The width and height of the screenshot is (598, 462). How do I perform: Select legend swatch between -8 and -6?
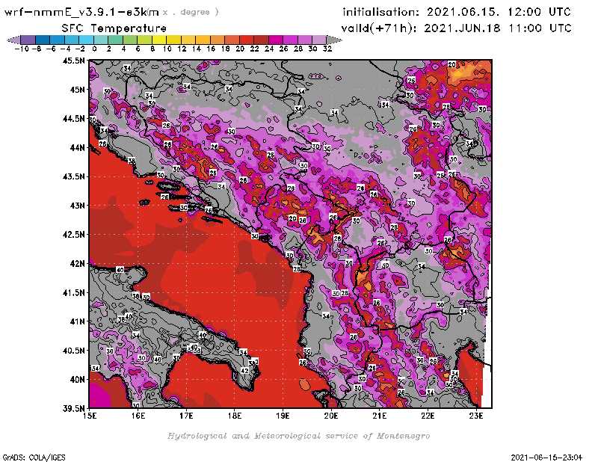click(43, 40)
